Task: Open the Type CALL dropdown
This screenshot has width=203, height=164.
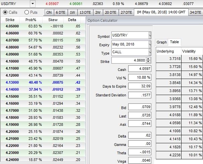Action: pos(150,52)
